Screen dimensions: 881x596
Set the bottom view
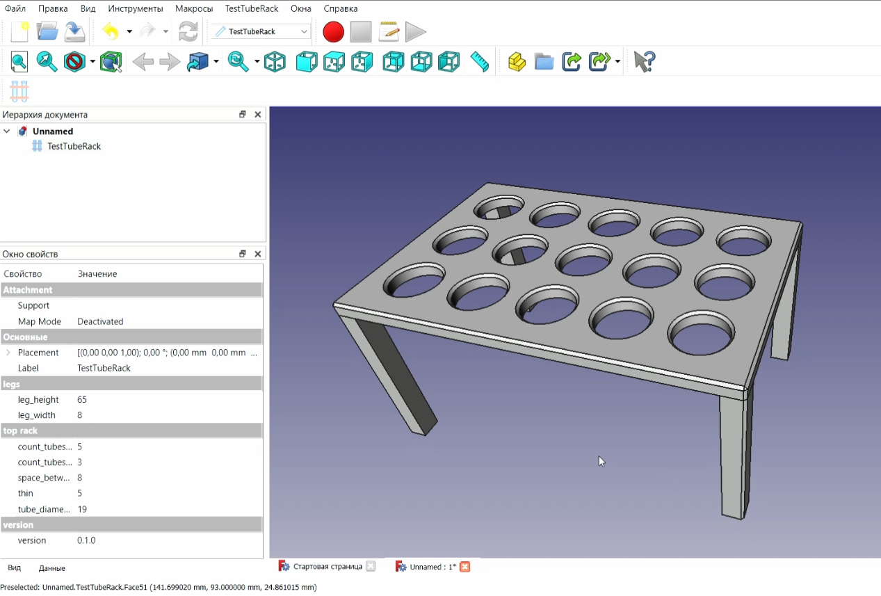(421, 62)
